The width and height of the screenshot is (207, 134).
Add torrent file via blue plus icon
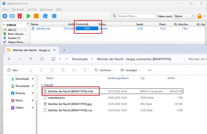tap(5, 16)
